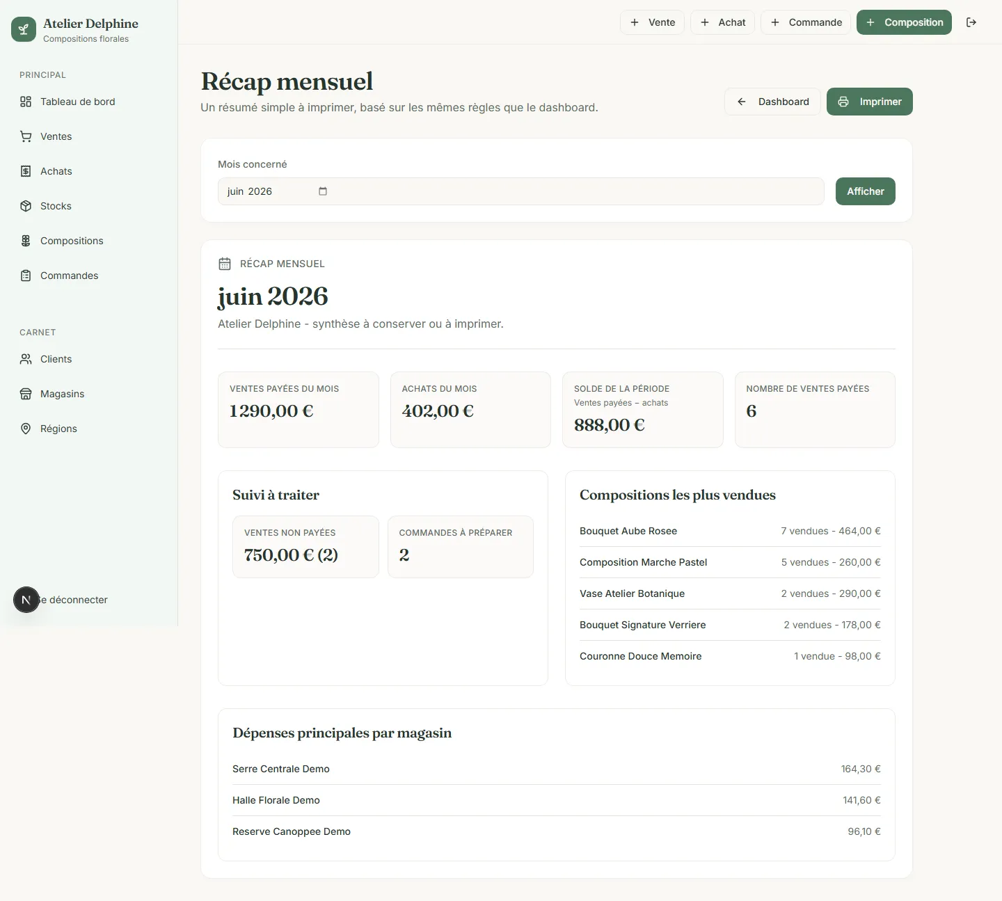Click the Nombre de ventes payées card
Screen dimensions: 1002x901
815,410
